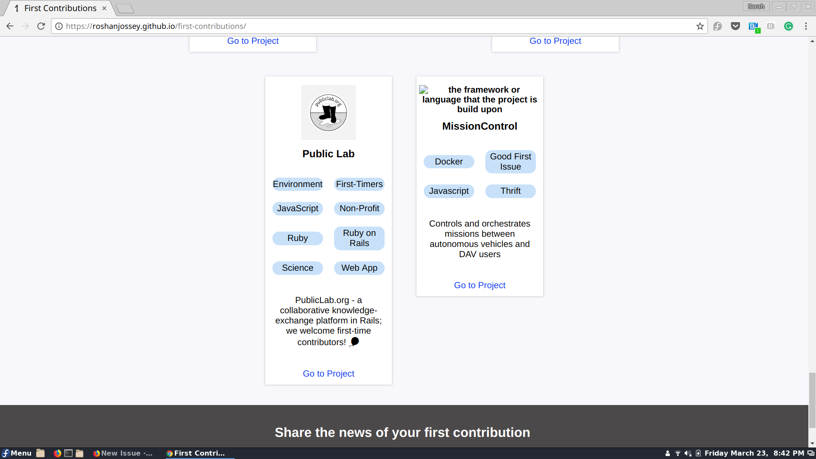Click the balloon emoji after contributors!
The height and width of the screenshot is (459, 816).
[354, 342]
